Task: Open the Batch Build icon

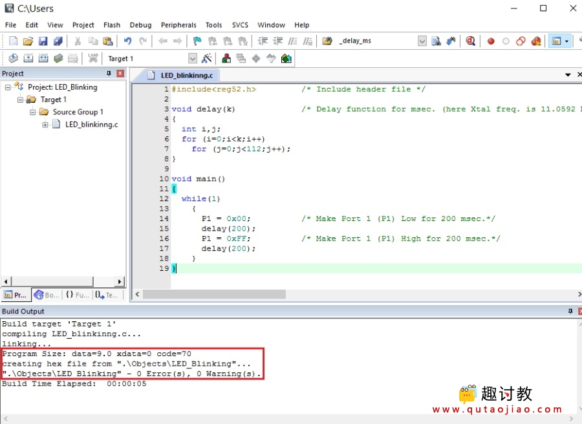Action: 58,58
